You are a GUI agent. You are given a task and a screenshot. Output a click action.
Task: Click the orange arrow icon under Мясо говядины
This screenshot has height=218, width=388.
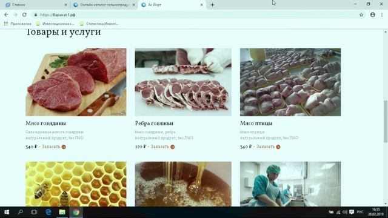(64, 147)
